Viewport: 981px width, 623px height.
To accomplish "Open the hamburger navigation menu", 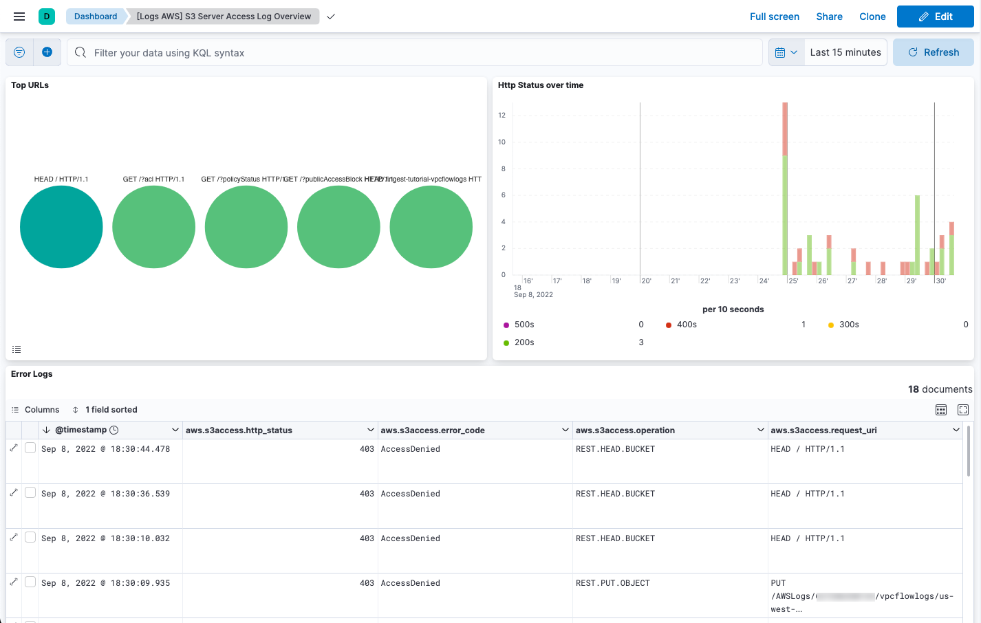I will point(19,16).
